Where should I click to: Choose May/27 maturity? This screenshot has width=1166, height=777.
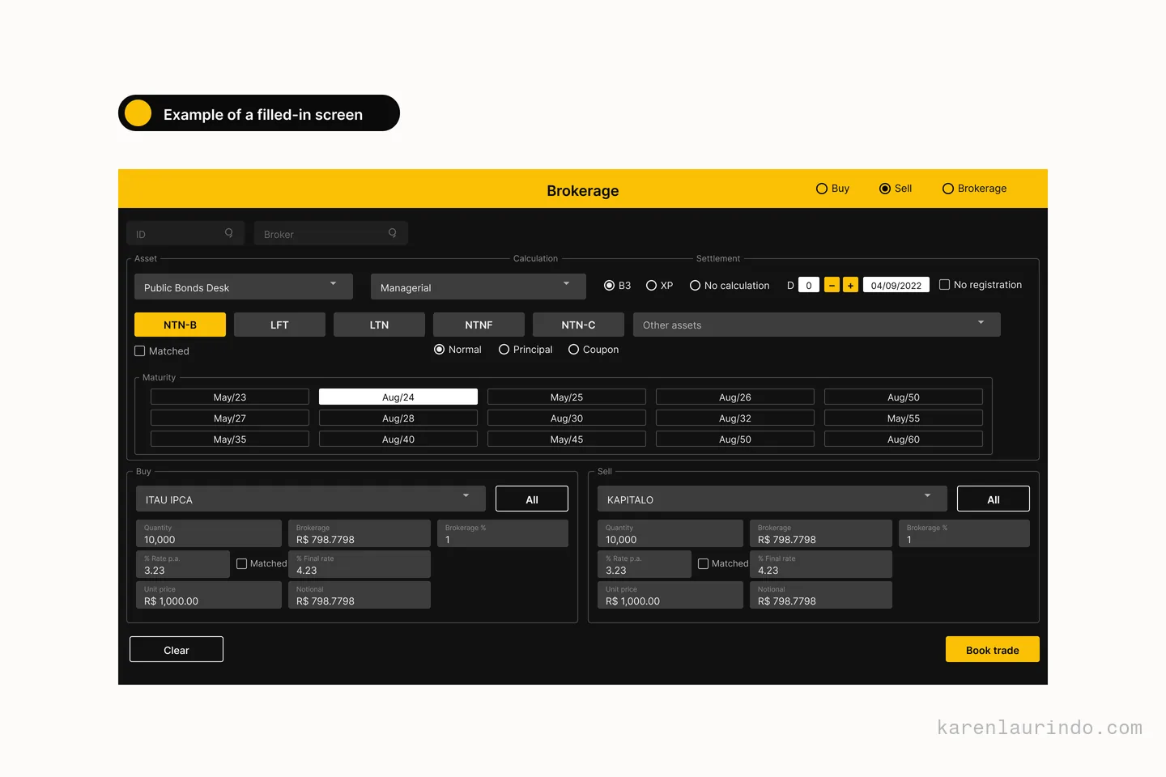[230, 418]
